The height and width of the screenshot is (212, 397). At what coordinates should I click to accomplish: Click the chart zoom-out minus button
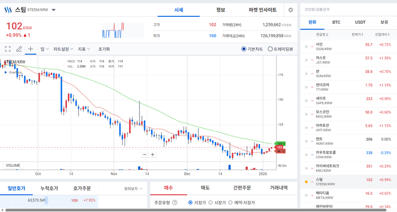pyautogui.click(x=144, y=154)
